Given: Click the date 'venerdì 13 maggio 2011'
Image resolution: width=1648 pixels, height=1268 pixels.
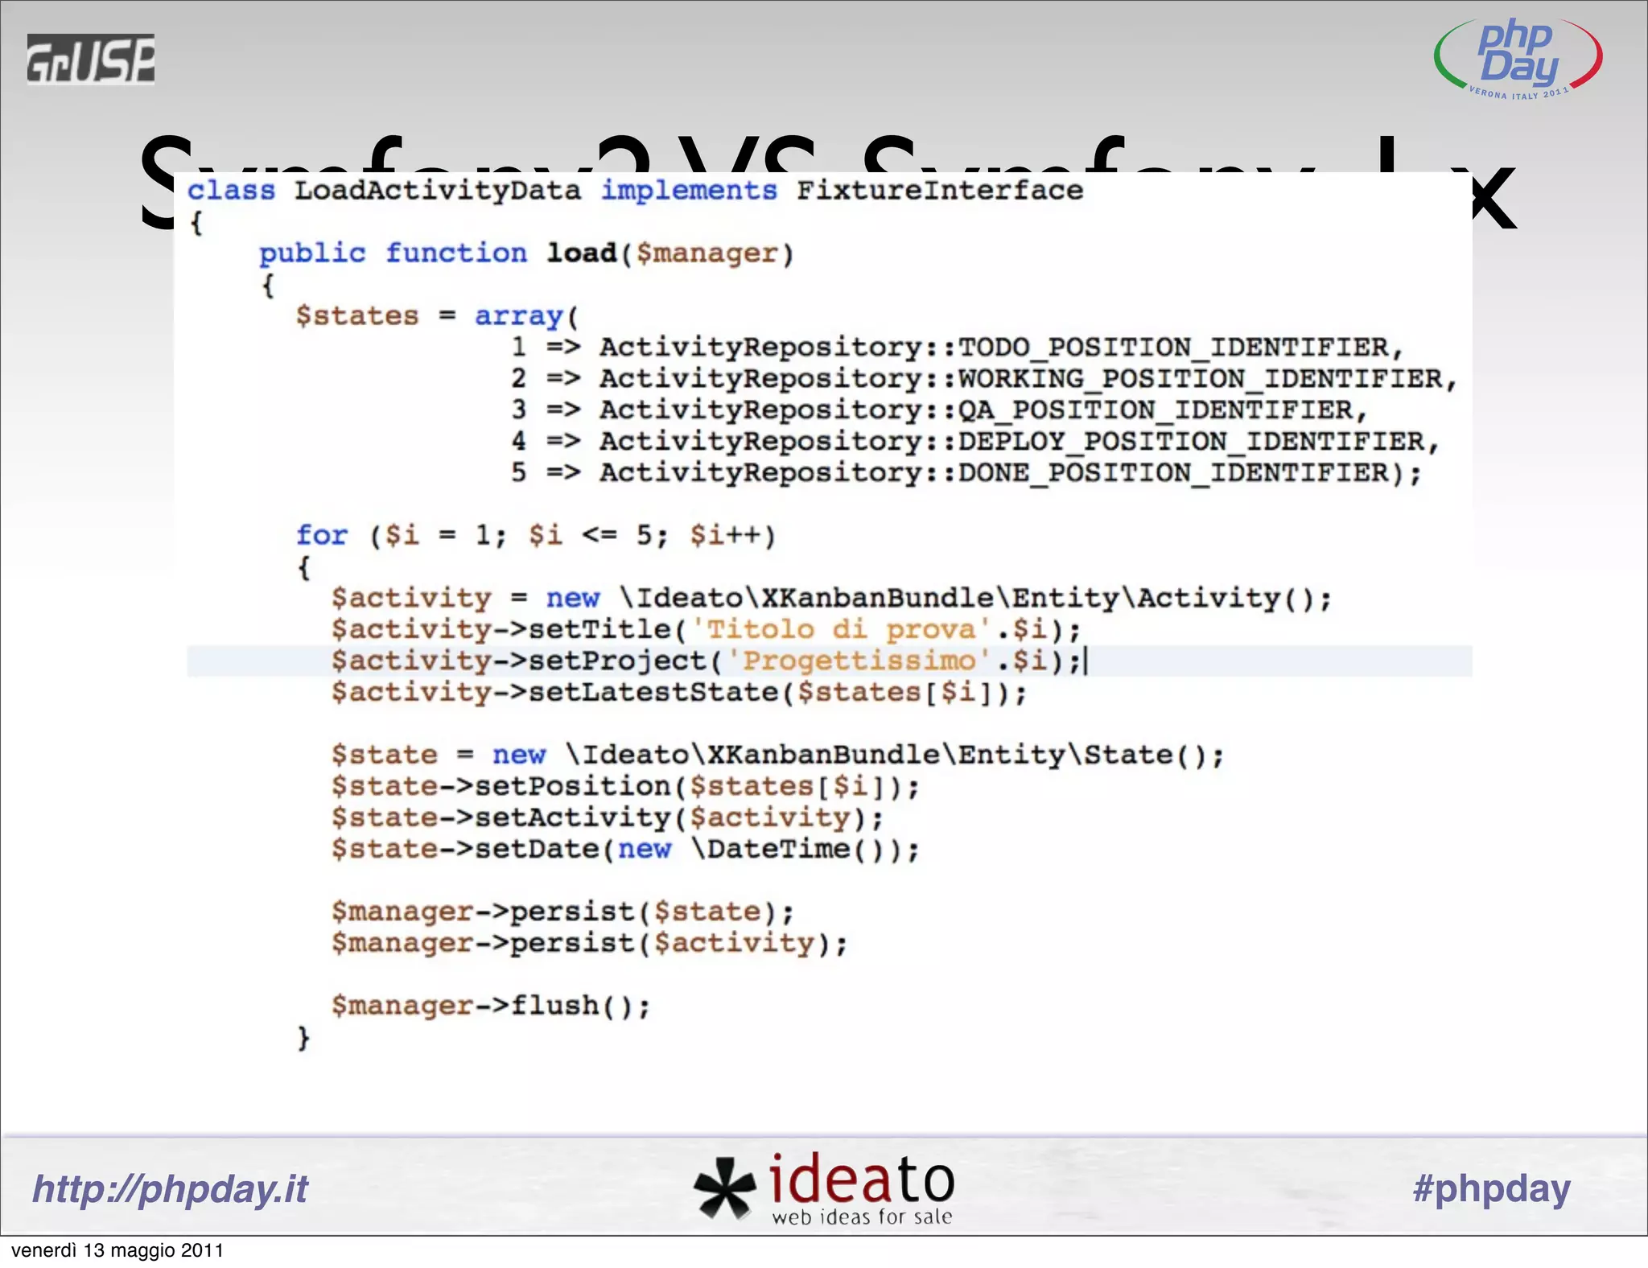Looking at the screenshot, I should tap(117, 1250).
